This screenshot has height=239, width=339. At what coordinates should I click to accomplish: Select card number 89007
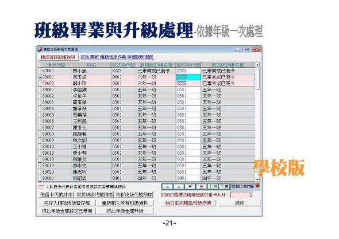point(56,127)
